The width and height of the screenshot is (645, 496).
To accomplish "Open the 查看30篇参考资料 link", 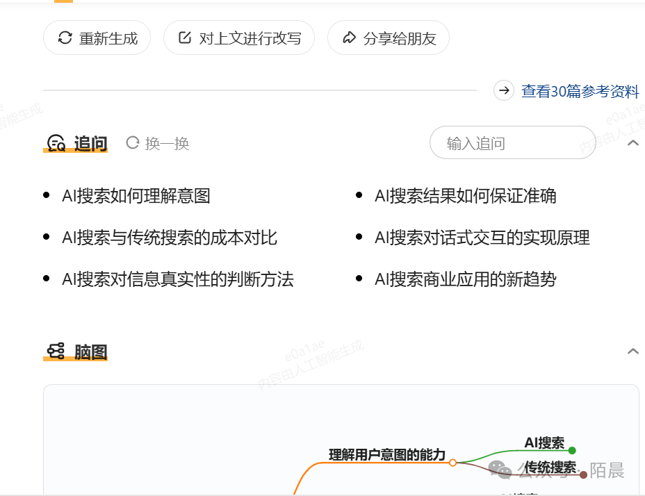I will (580, 91).
